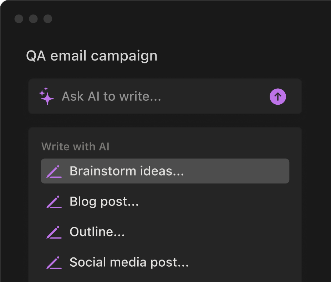Click the Write with AI section header

(75, 146)
